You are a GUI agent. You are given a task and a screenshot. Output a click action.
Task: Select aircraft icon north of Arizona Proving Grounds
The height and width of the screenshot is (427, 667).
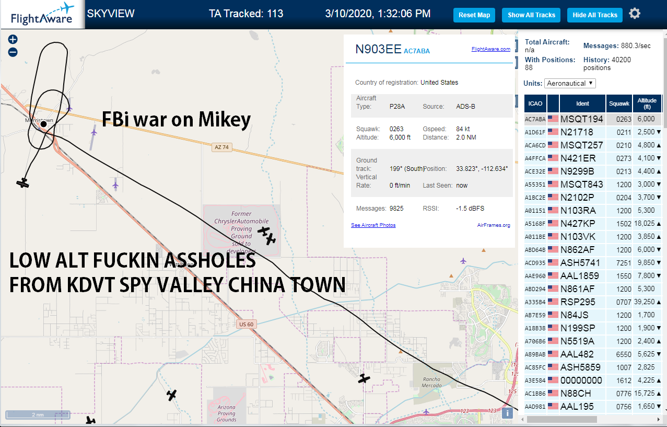pyautogui.click(x=172, y=395)
